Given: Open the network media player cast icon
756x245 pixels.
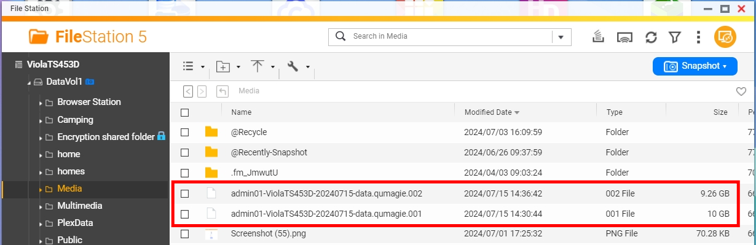Looking at the screenshot, I should 625,37.
